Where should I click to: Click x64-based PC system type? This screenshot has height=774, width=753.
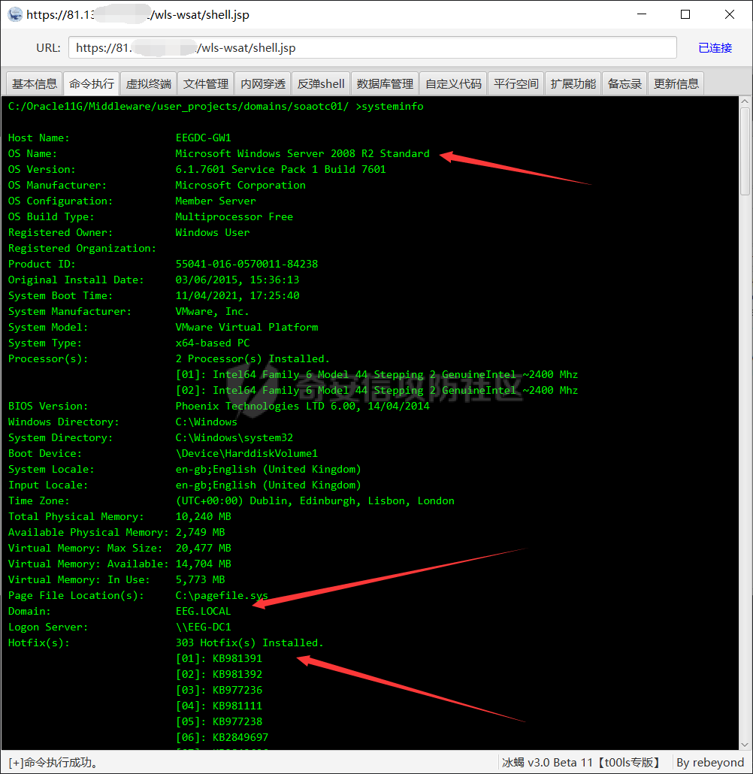pyautogui.click(x=213, y=343)
